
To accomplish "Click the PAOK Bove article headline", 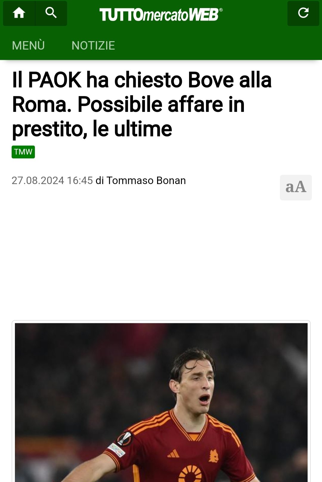I will (142, 104).
